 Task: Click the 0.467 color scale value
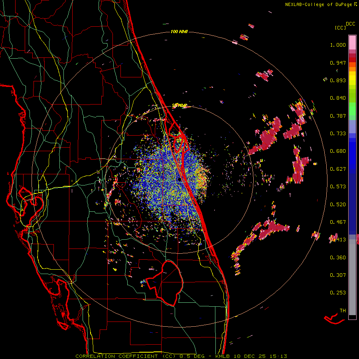click(338, 222)
